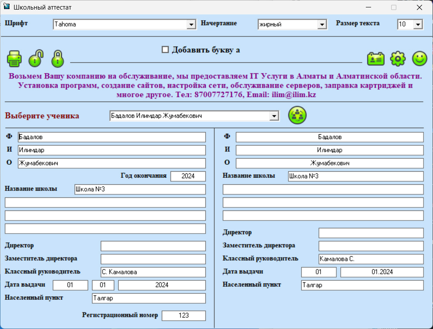Click the left Заместитель директора field

tap(153, 259)
